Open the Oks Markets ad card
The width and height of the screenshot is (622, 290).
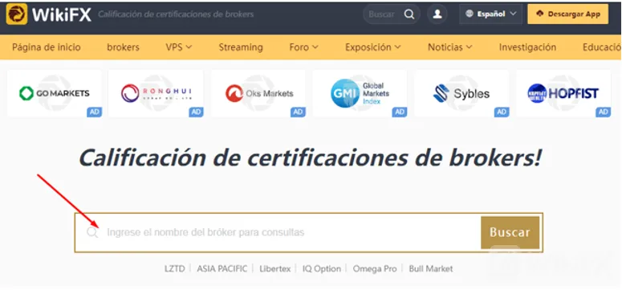tap(258, 93)
